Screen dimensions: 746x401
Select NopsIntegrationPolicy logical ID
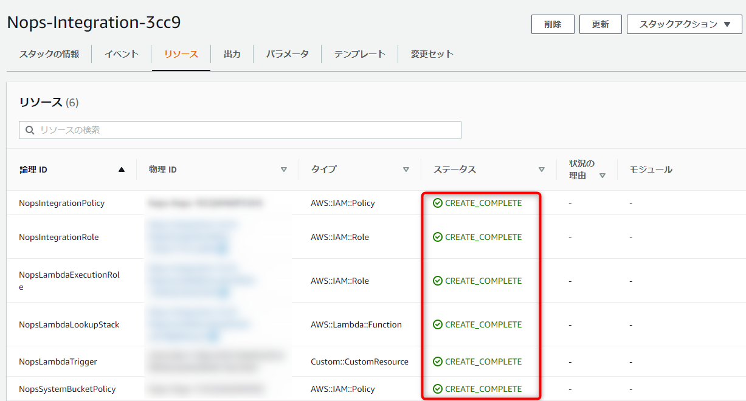point(62,203)
